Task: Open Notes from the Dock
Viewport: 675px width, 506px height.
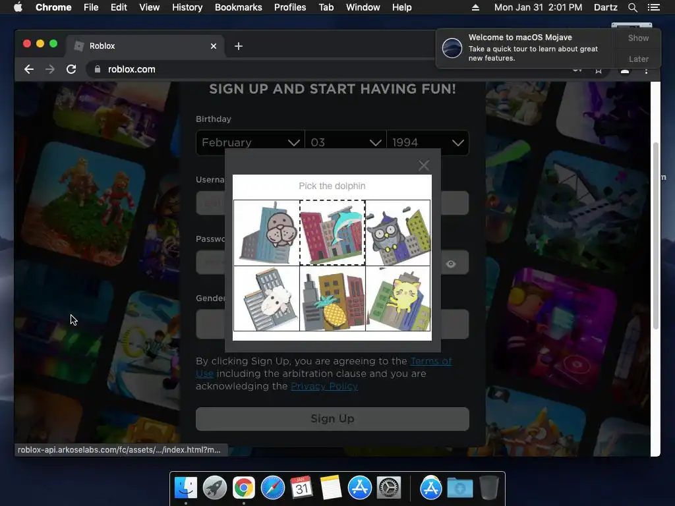Action: (x=331, y=488)
